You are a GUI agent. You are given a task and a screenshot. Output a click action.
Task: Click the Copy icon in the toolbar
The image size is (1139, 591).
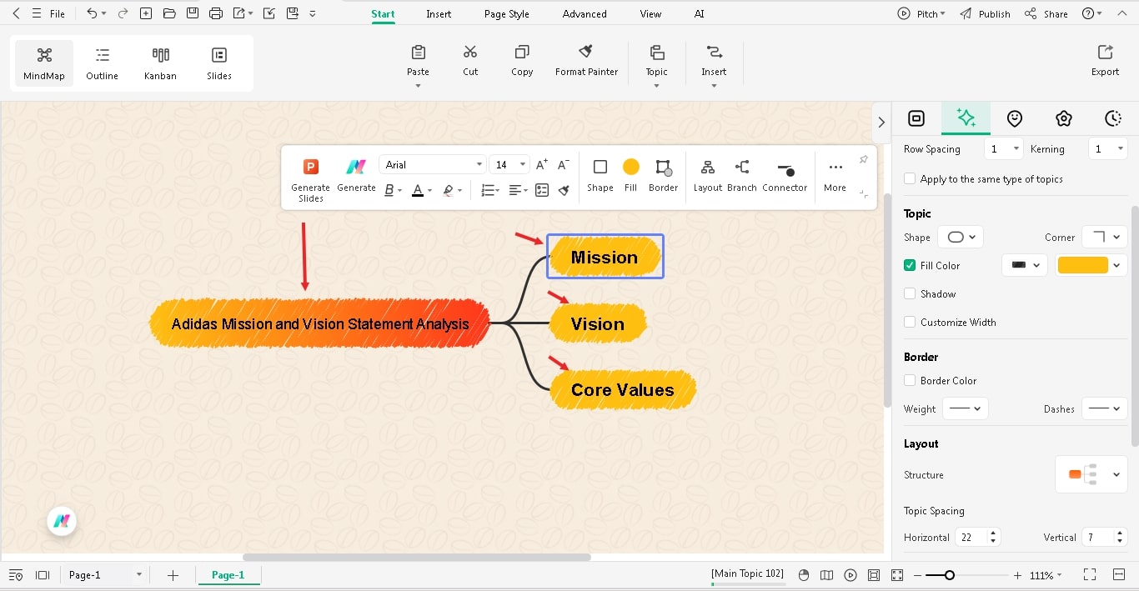click(522, 52)
